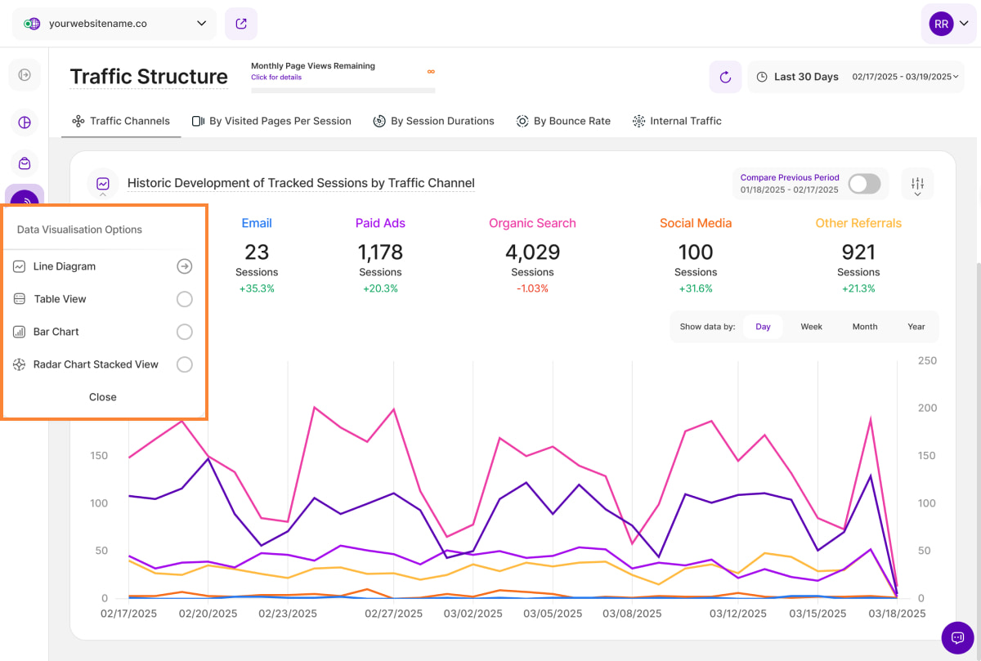Select the Bar Chart radio option

tap(185, 332)
